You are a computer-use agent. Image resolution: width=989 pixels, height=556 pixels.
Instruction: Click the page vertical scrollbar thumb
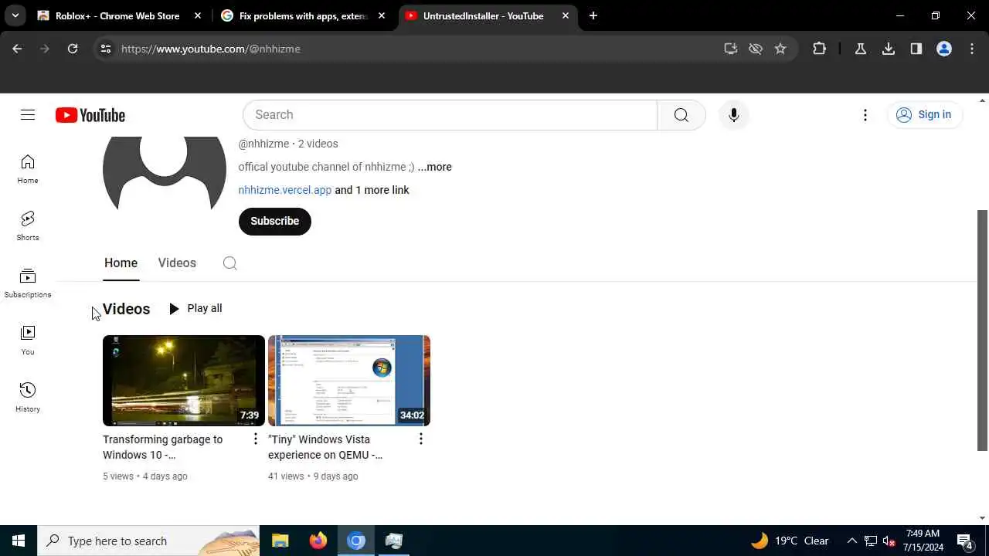tap(983, 330)
